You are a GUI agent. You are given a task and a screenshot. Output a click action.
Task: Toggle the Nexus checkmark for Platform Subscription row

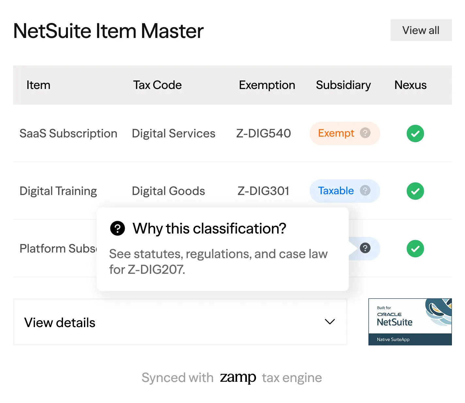pyautogui.click(x=415, y=249)
